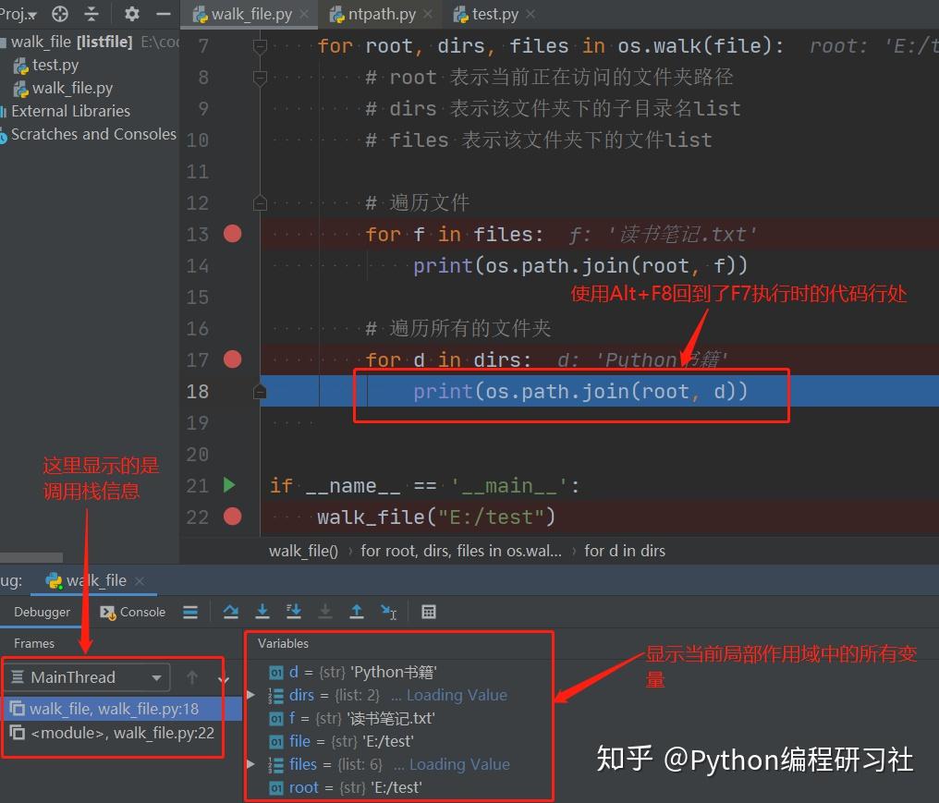Click the run arrow on line 21
This screenshot has width=939, height=803.
point(229,484)
